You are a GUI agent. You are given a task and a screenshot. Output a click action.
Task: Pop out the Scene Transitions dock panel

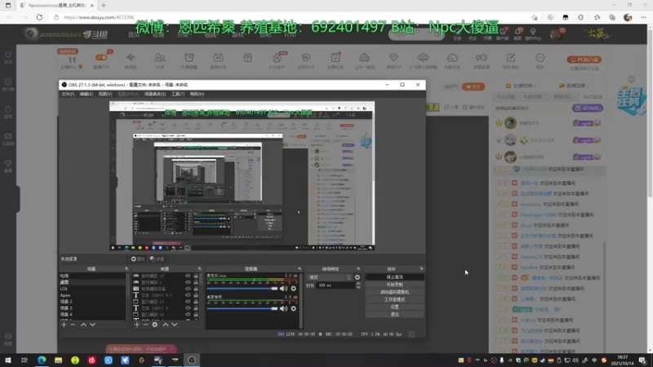tap(358, 269)
